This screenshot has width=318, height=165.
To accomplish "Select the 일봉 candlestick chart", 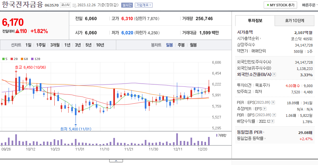I will tap(169, 45).
